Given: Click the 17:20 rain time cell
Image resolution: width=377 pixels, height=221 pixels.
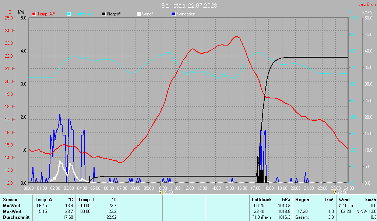Looking at the screenshot, I should (x=303, y=212).
